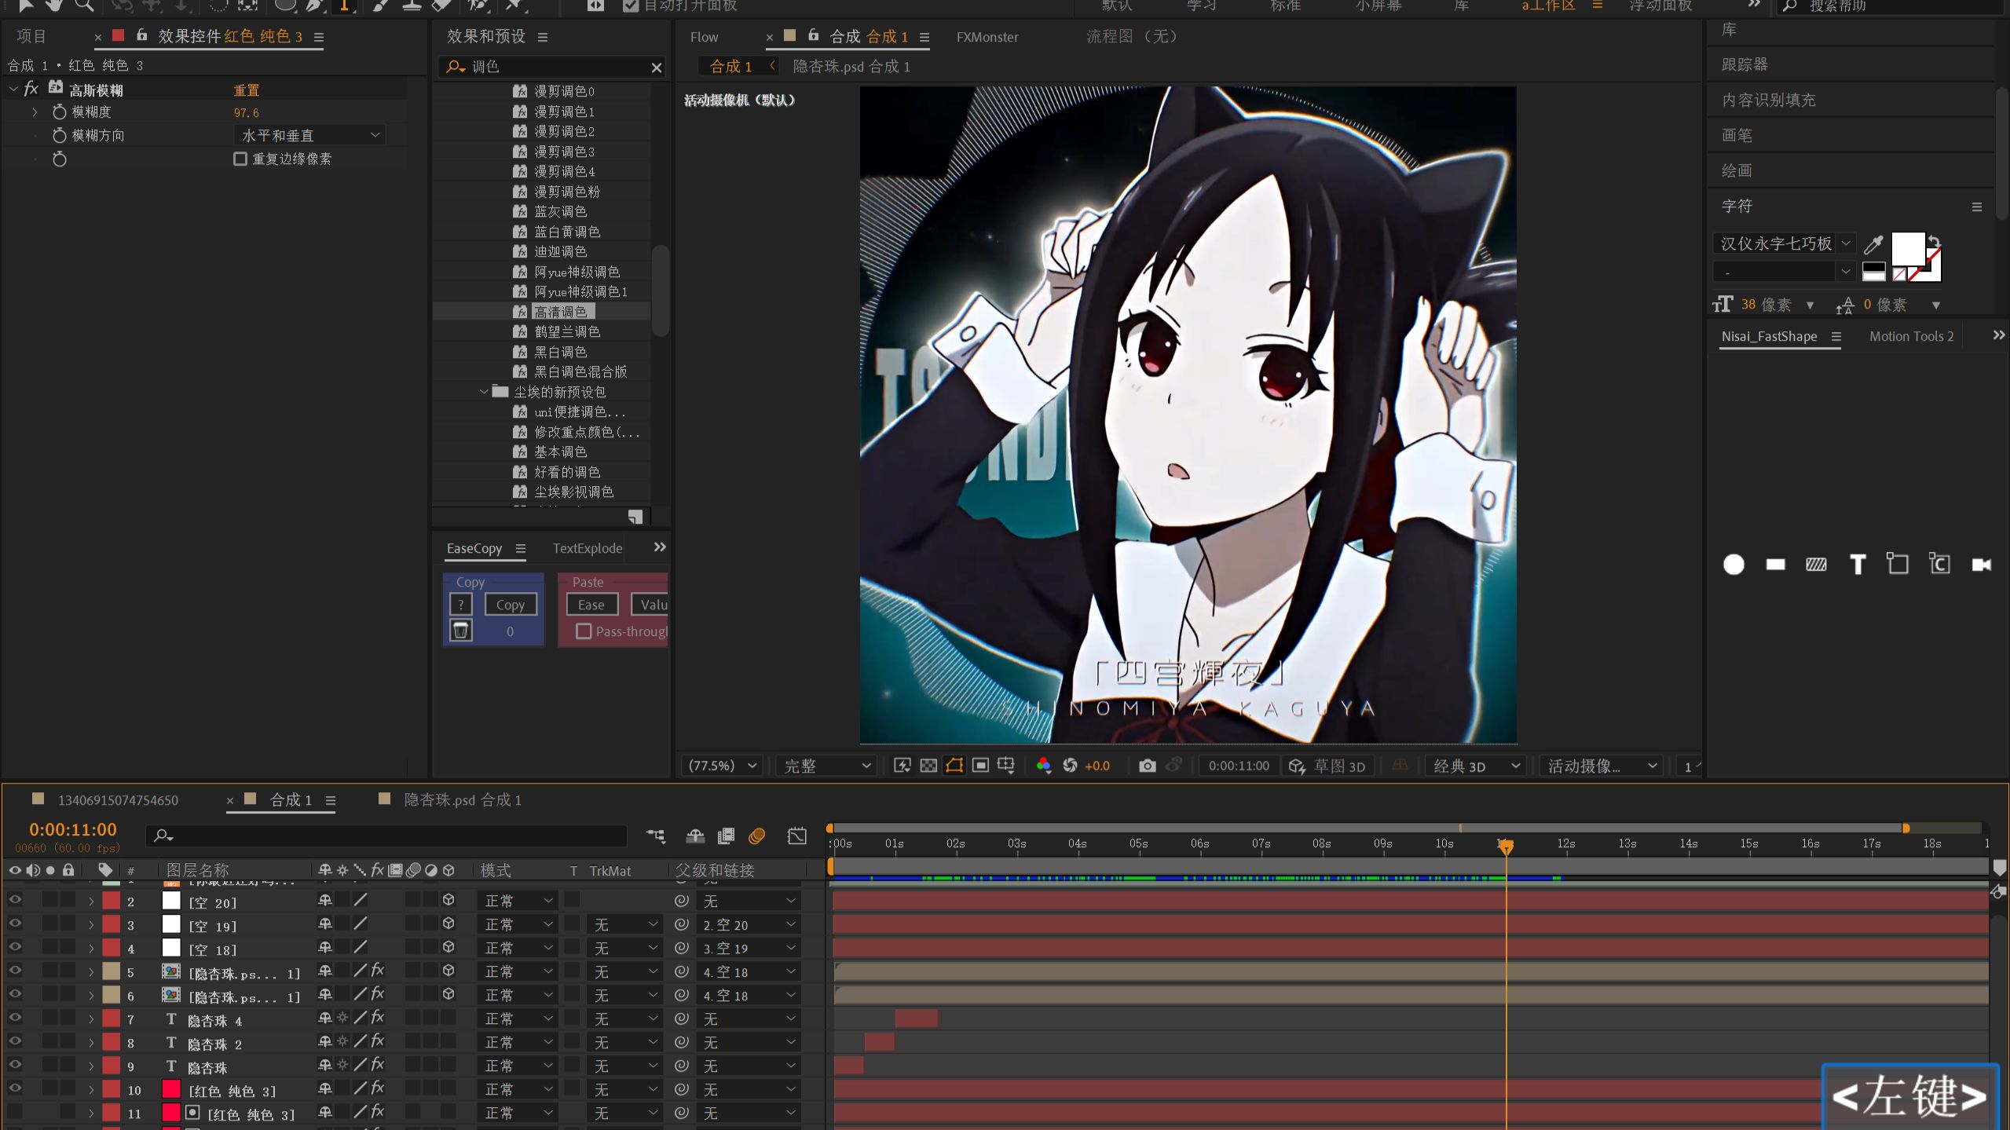The width and height of the screenshot is (2010, 1130).
Task: Click the Copy button in EaseCopy
Action: pos(511,605)
